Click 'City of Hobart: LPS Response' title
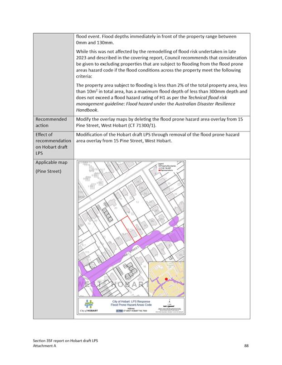 [x=131, y=302]
